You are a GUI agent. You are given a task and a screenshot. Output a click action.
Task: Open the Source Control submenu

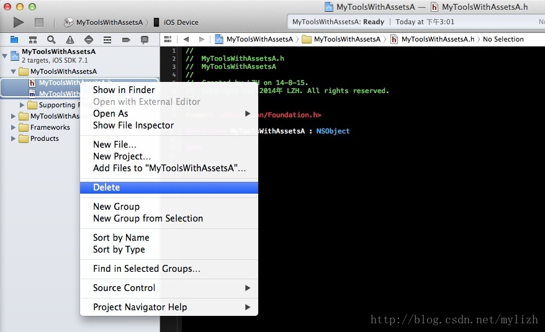tap(169, 288)
